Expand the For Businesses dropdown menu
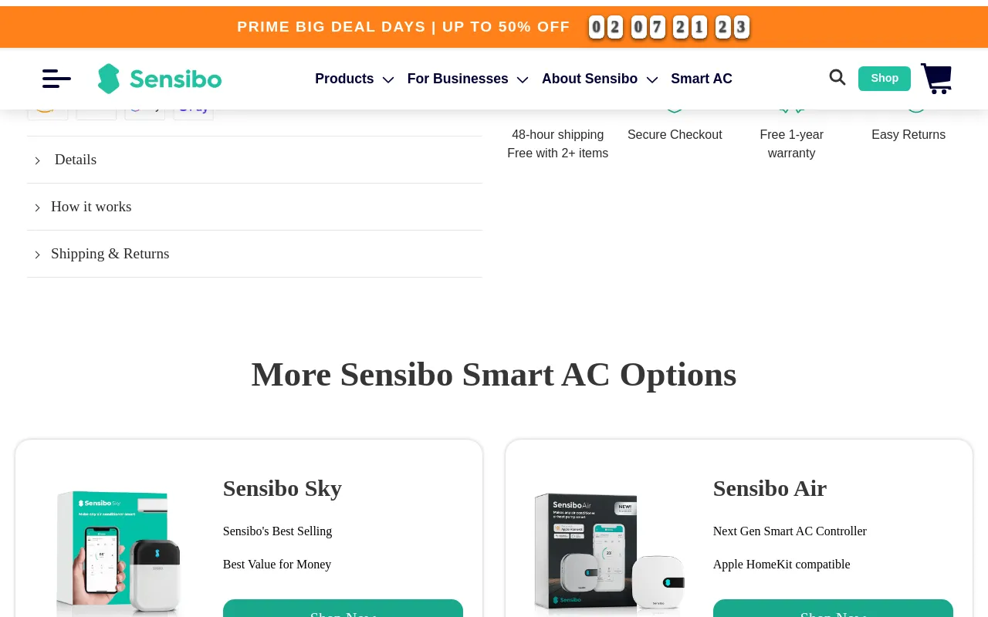Viewport: 988px width, 617px height. (x=468, y=79)
